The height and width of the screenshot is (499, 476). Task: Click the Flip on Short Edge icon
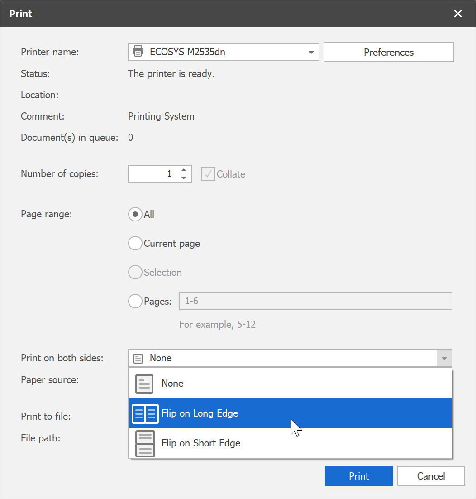[x=145, y=443]
